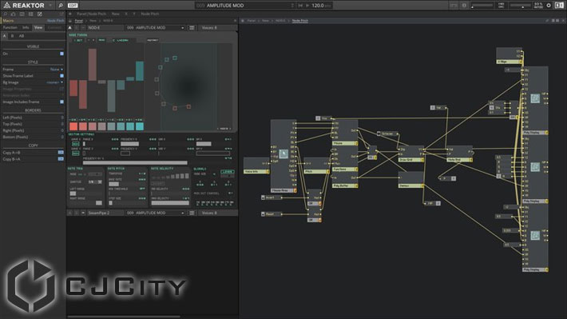Open NOD-E snapshot dropdown 009 AMPLITUDE MOD
567x319 pixels.
[x=155, y=27]
